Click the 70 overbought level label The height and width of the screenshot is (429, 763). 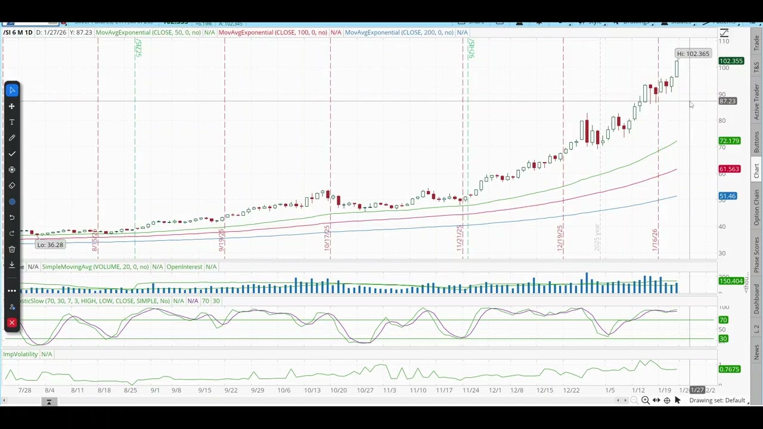[723, 321]
